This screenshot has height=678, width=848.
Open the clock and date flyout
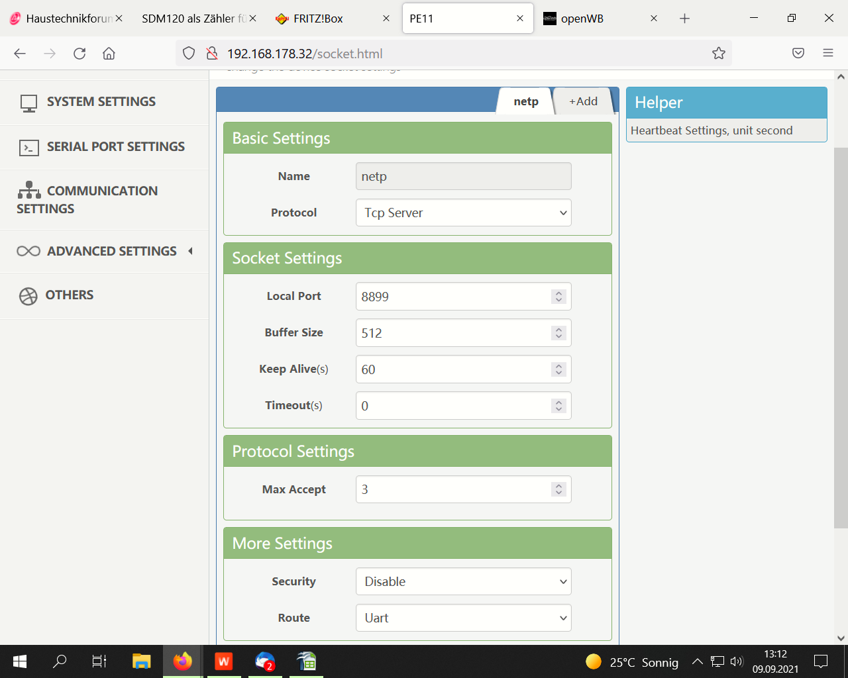[776, 661]
